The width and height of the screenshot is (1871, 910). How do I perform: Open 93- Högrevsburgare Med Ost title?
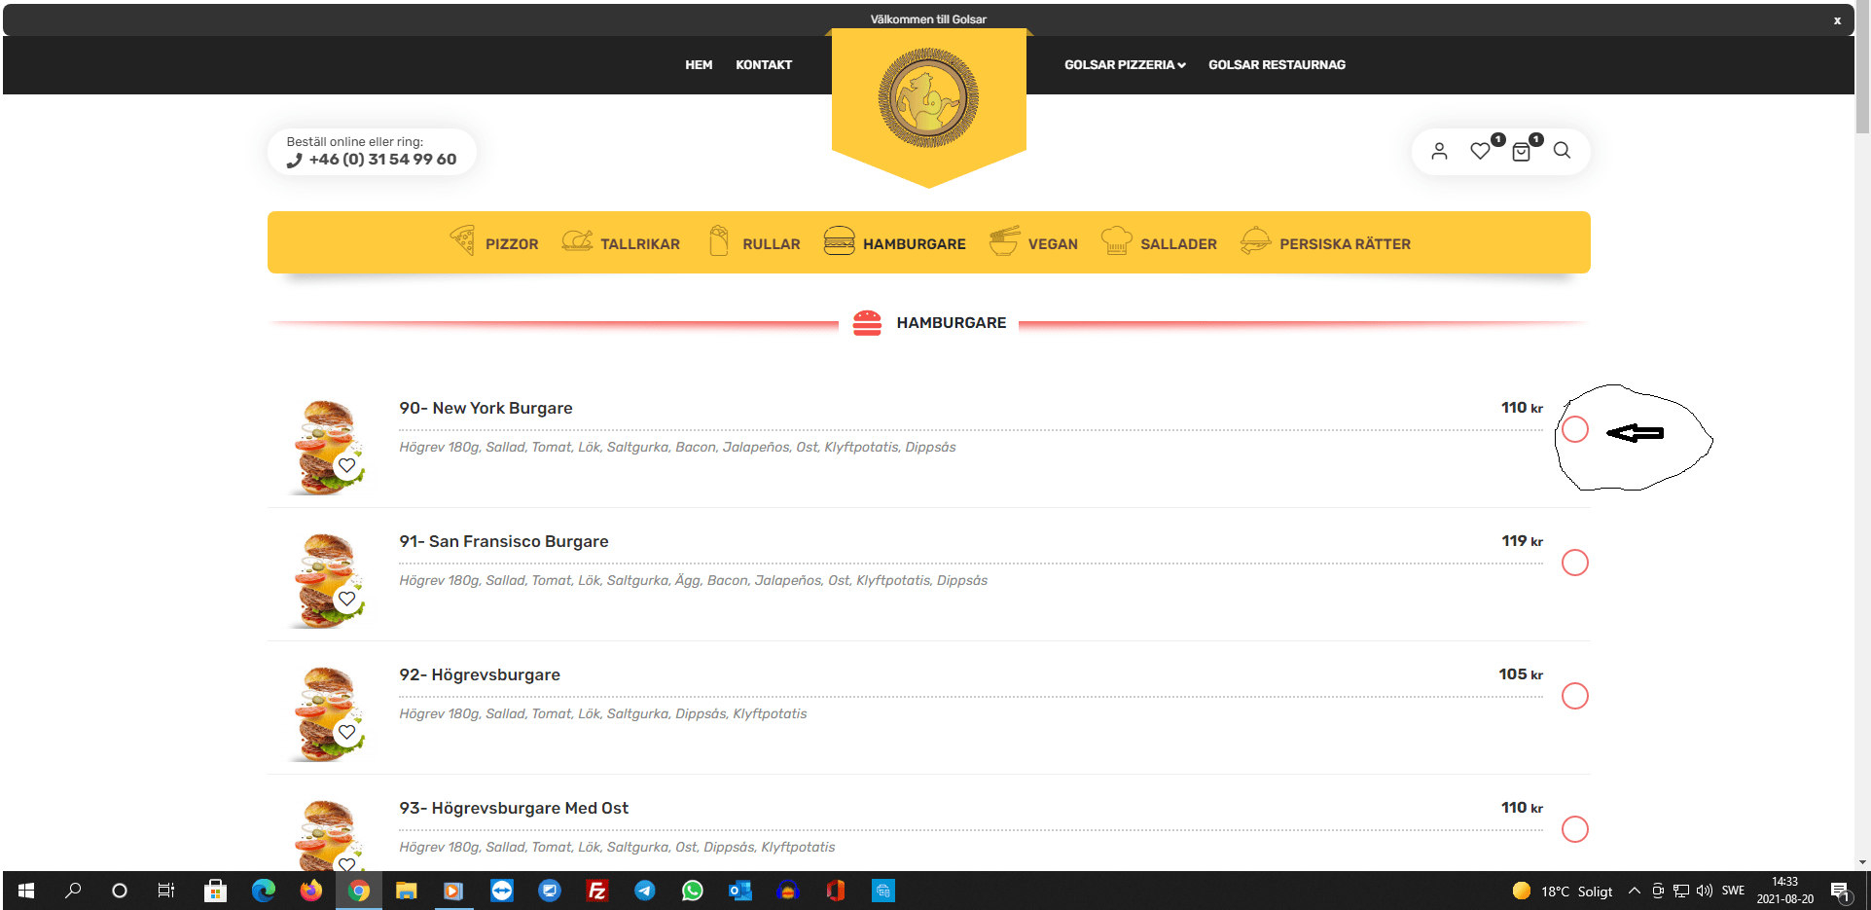tap(514, 808)
